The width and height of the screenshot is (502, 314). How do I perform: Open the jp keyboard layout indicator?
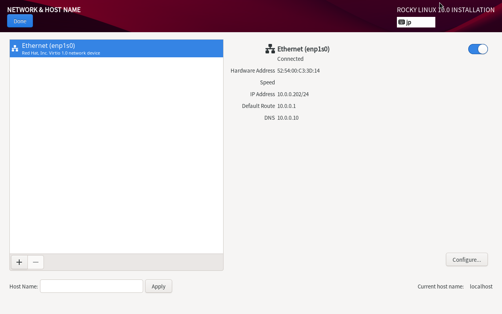pos(416,22)
